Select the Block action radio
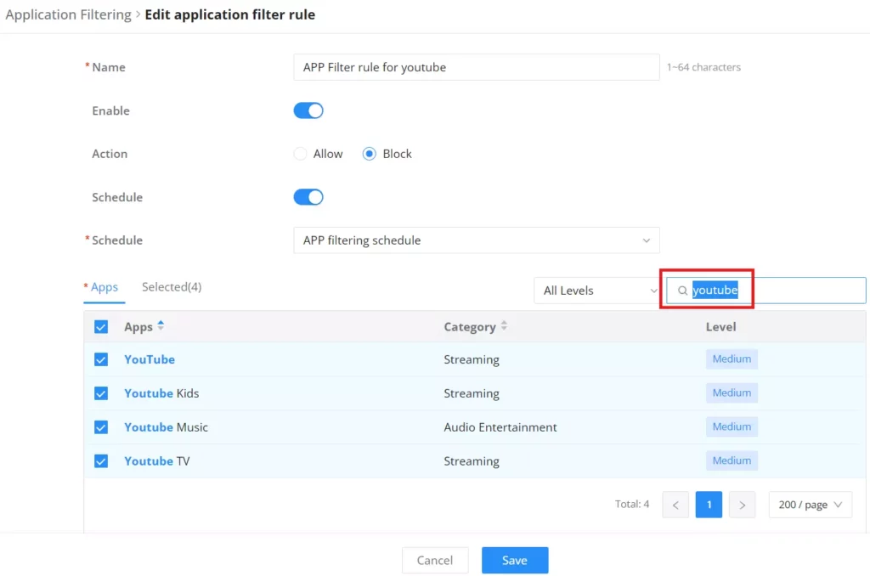 point(369,154)
